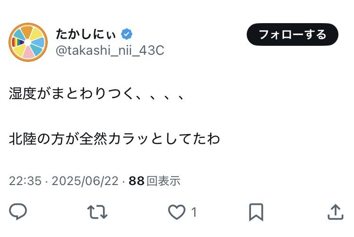
Task: Open the reply speech bubble icon
Action: coord(18,212)
